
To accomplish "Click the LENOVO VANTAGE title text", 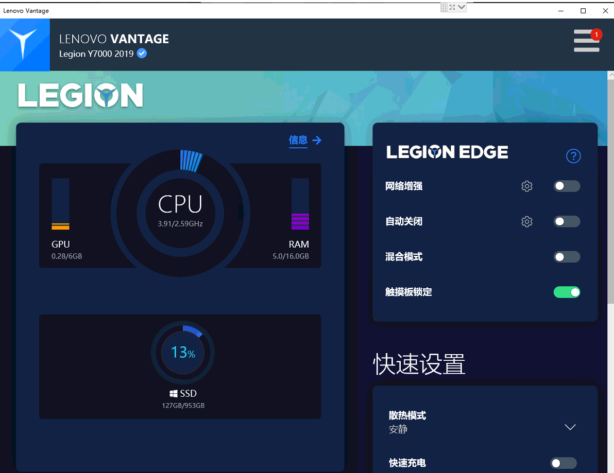I will pos(114,39).
